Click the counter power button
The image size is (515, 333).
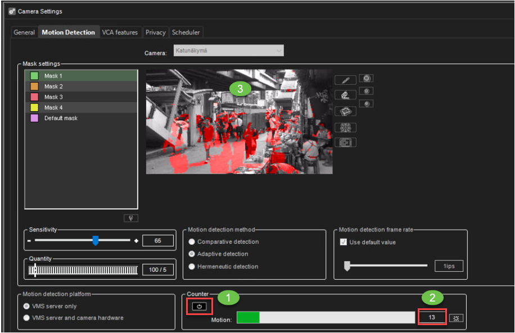point(200,307)
